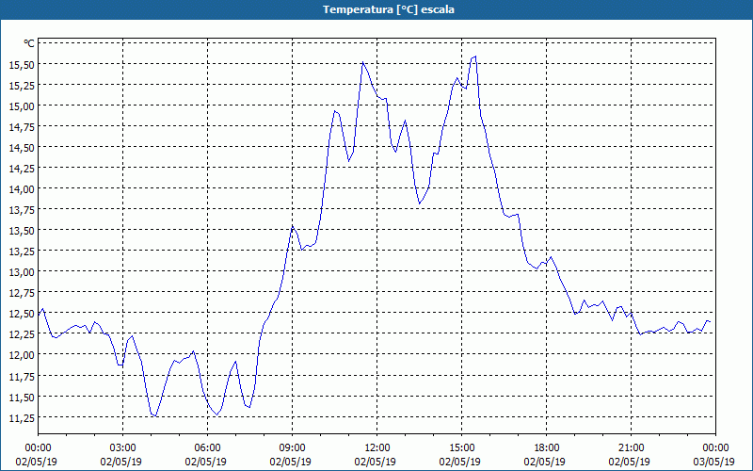753x471 pixels.
Task: Click the 00:00 time label above 03/05/19
Action: 715,448
